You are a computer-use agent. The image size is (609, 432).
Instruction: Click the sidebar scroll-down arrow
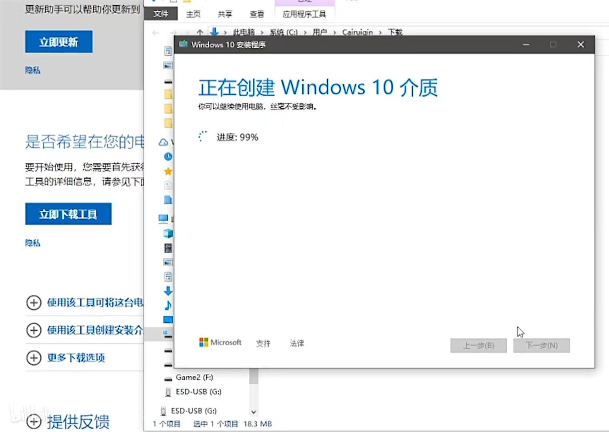(x=253, y=412)
